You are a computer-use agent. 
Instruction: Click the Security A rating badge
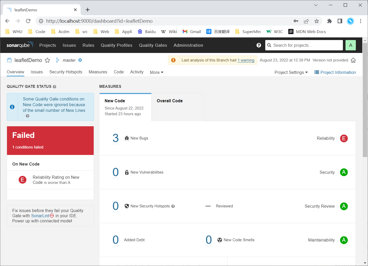[344, 172]
